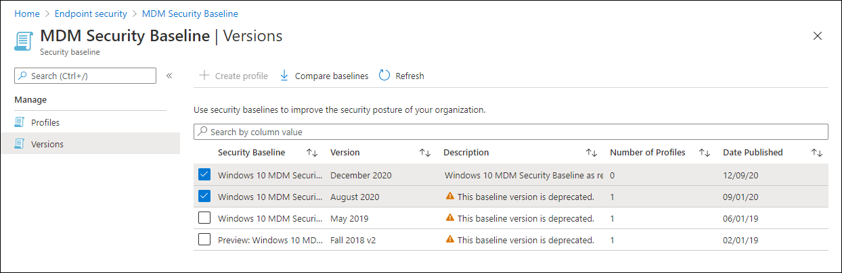Click the Profiles document icon
The height and width of the screenshot is (273, 842).
(x=19, y=122)
